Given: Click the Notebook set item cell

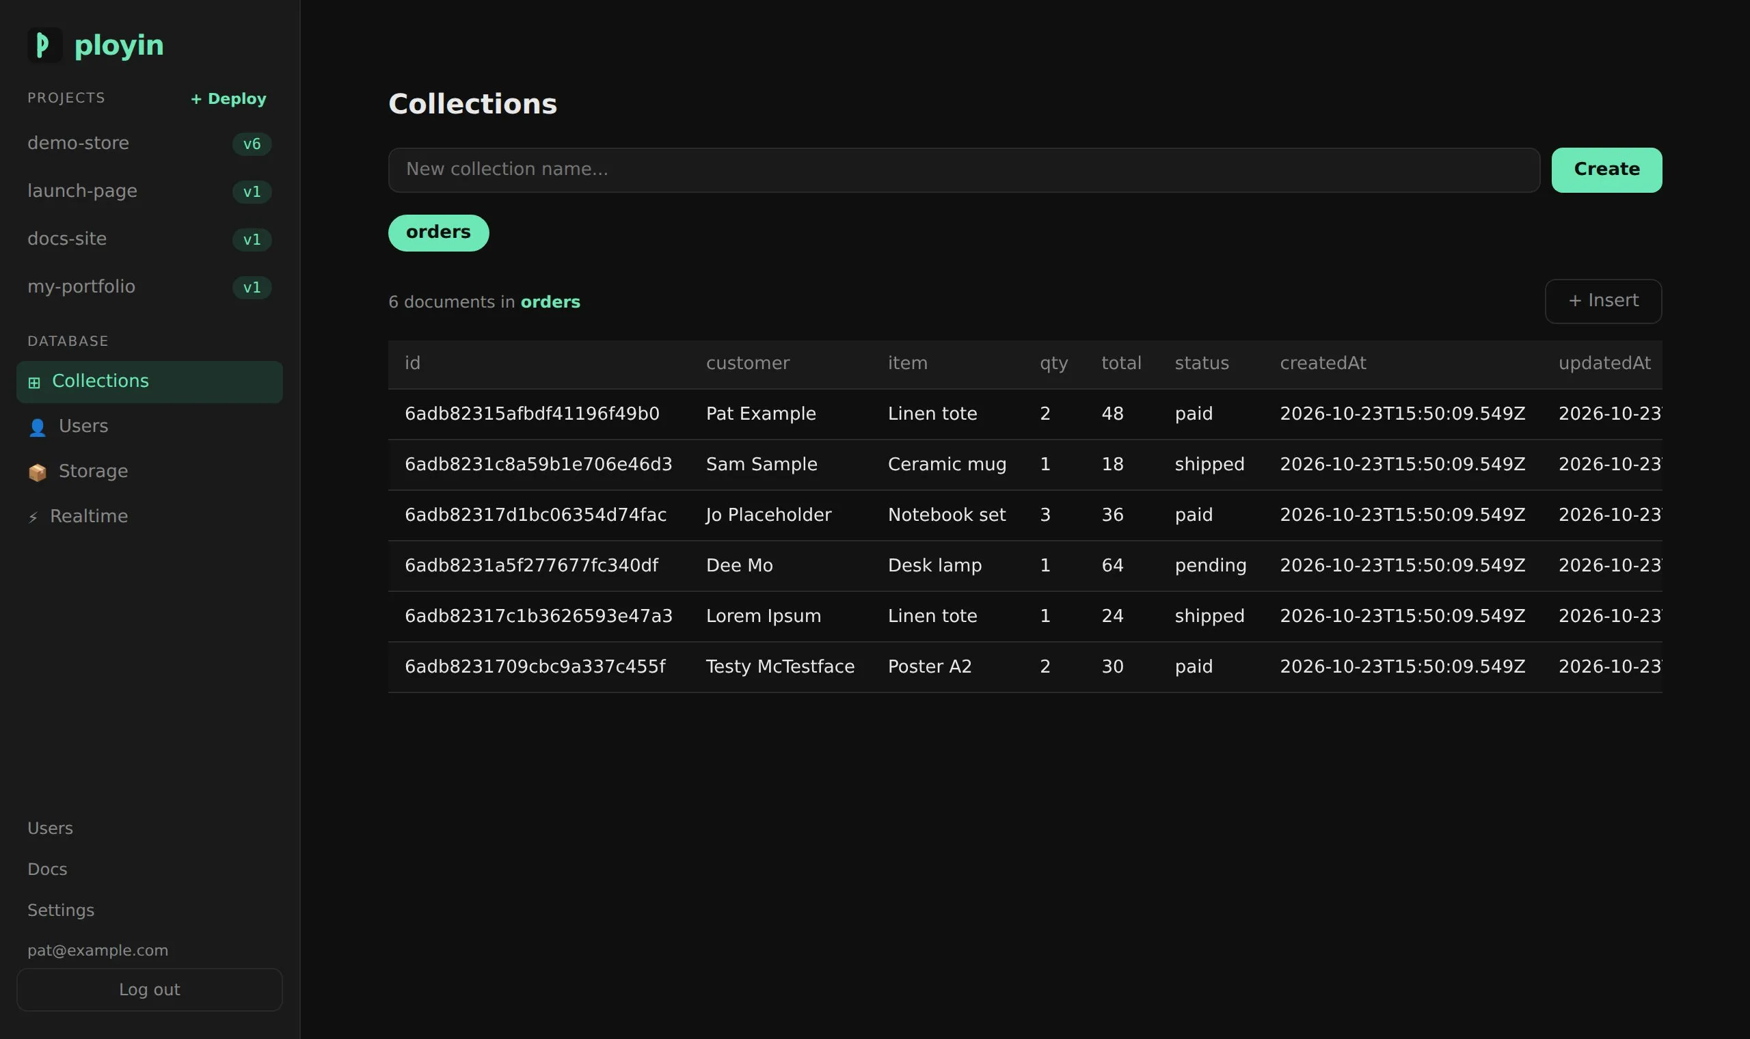Looking at the screenshot, I should [946, 515].
